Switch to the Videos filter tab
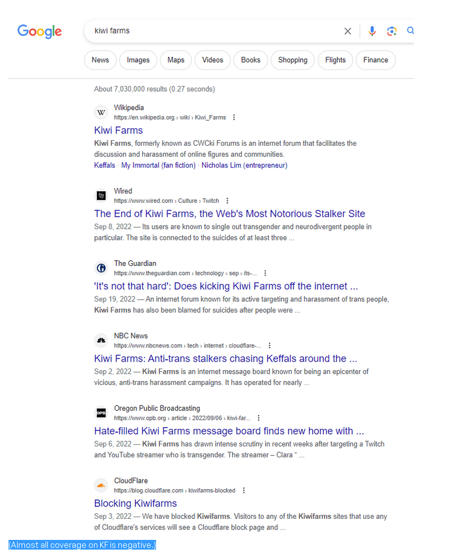 pos(213,60)
